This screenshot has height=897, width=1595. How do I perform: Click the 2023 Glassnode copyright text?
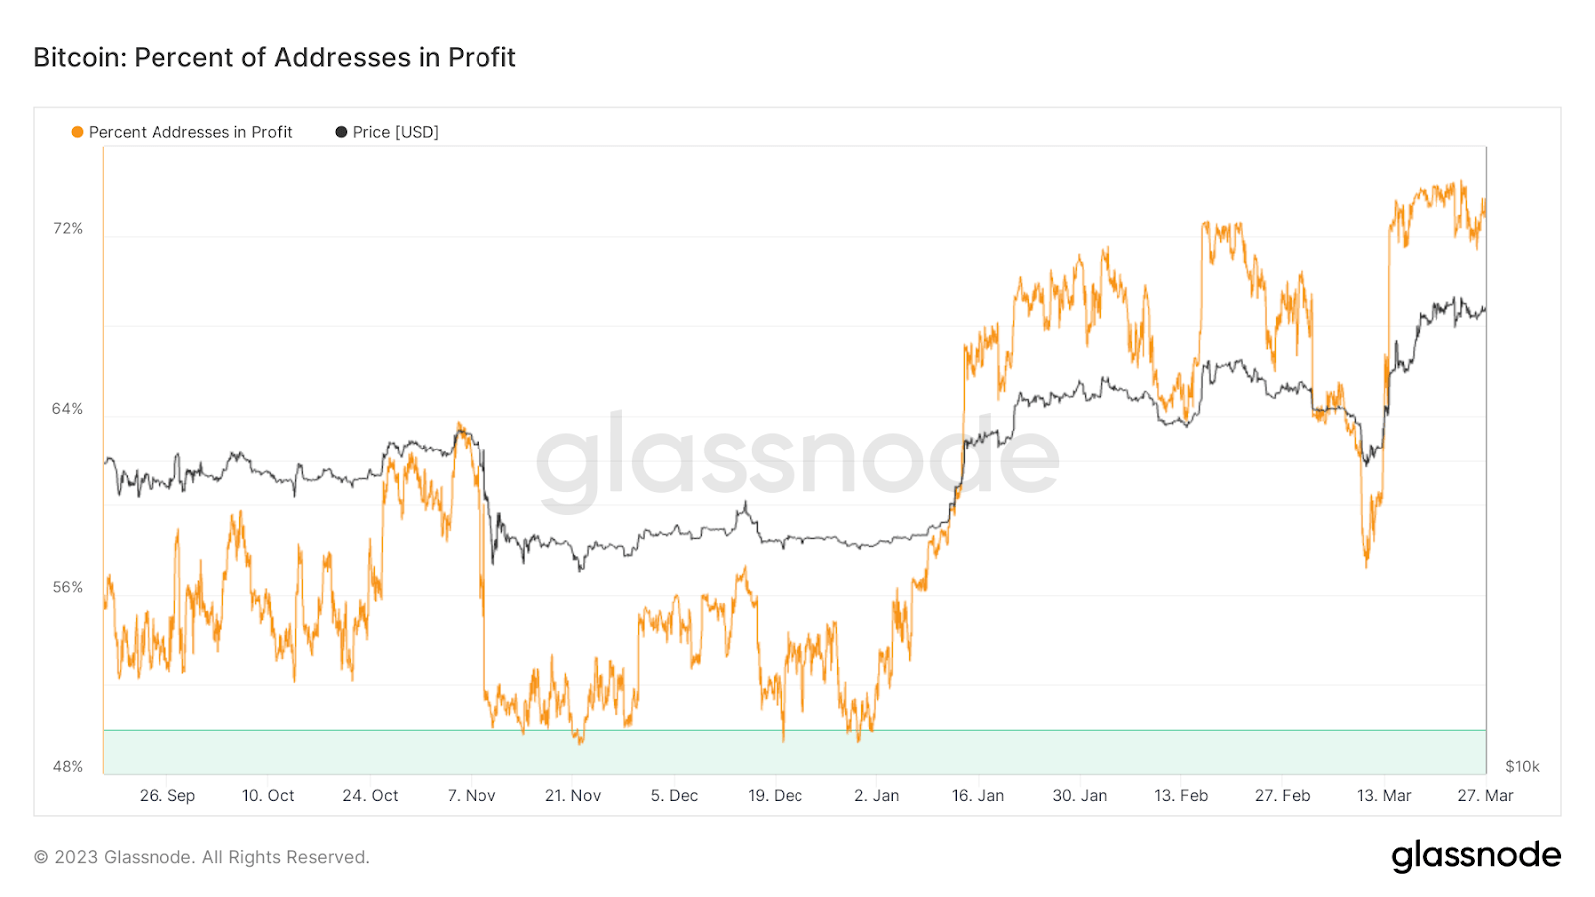pyautogui.click(x=201, y=857)
